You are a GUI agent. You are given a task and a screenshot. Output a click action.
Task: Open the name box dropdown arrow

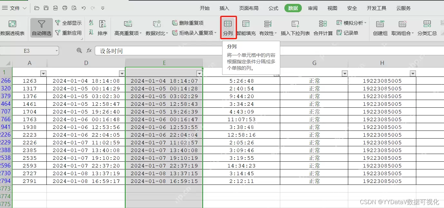(56, 50)
